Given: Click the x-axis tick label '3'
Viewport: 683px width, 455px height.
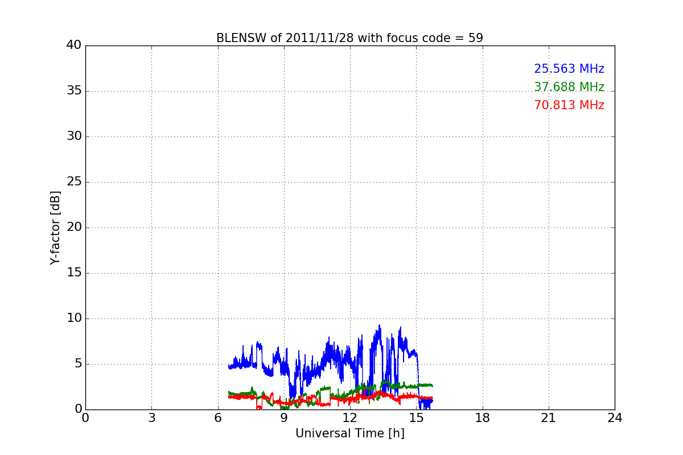Looking at the screenshot, I should point(151,418).
